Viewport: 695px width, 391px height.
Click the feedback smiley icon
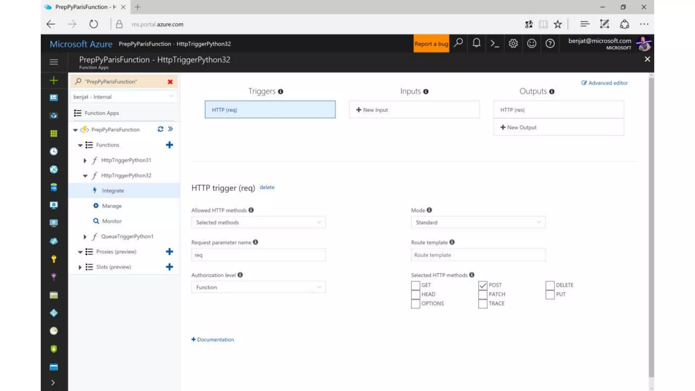(x=531, y=43)
